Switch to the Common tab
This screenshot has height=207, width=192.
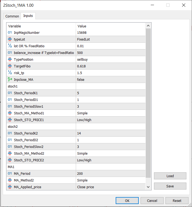(12, 16)
